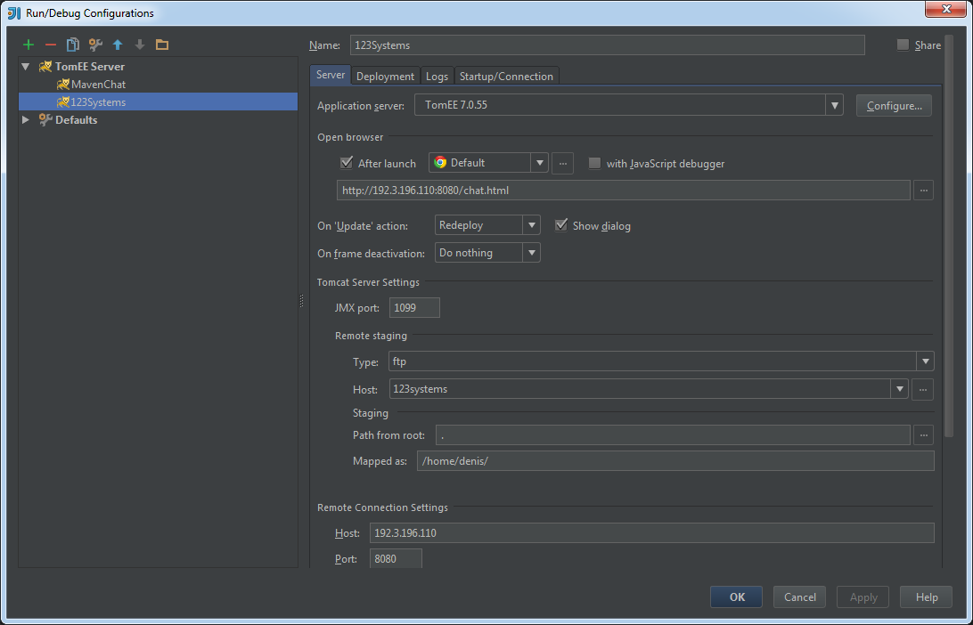Click the 123Systems configuration icon

(x=62, y=102)
